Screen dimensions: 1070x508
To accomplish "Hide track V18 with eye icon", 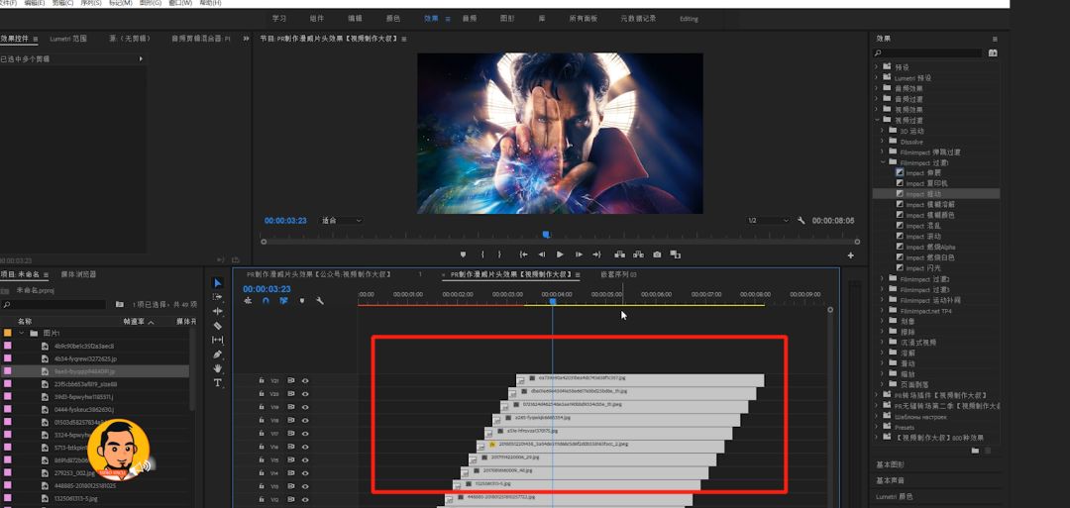I will (305, 421).
